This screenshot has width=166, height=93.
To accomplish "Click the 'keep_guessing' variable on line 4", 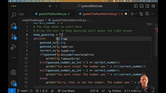I will [x=44, y=35].
